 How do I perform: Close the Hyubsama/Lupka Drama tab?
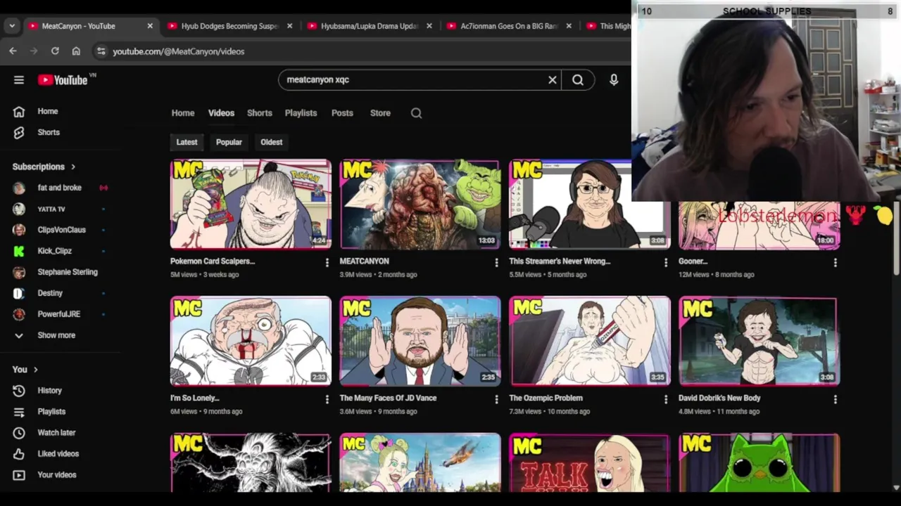coord(429,26)
